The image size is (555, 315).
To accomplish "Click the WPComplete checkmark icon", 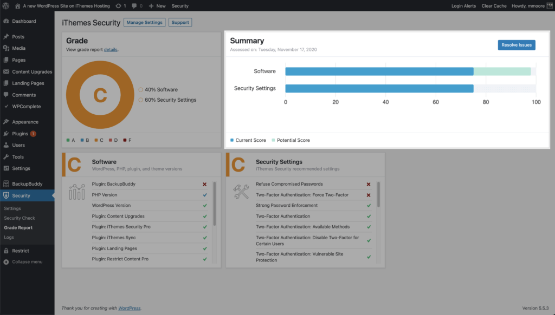I will pos(6,106).
